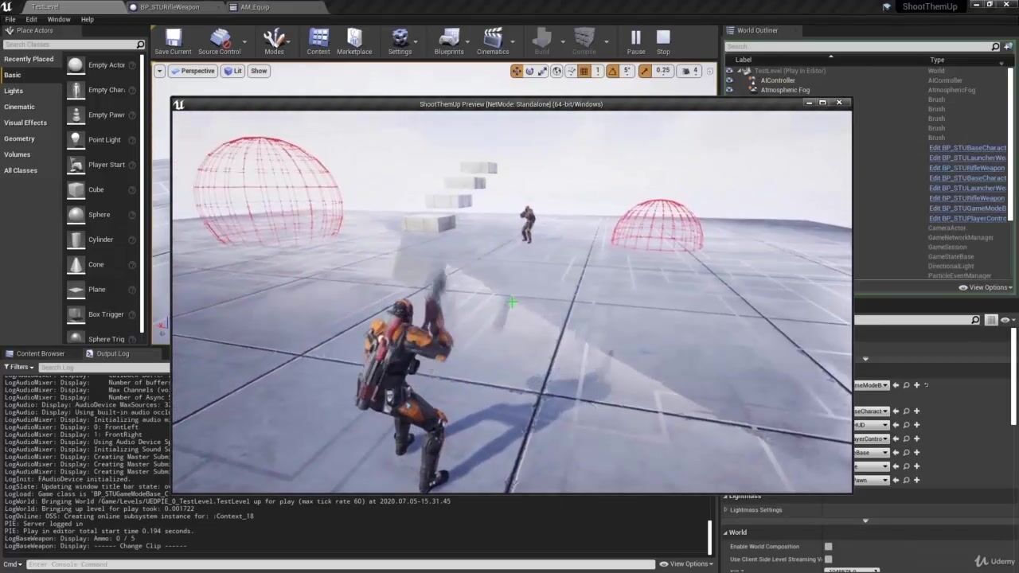1019x573 pixels.
Task: Select the Lights category in Place Actors
Action: coord(14,91)
